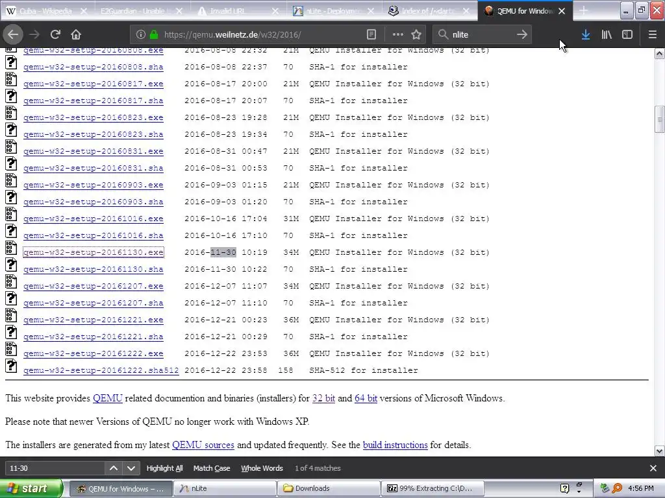Screen dimensions: 665x498
Task: Open qemu-w32-setup-20161221.exe link
Action: 94,320
